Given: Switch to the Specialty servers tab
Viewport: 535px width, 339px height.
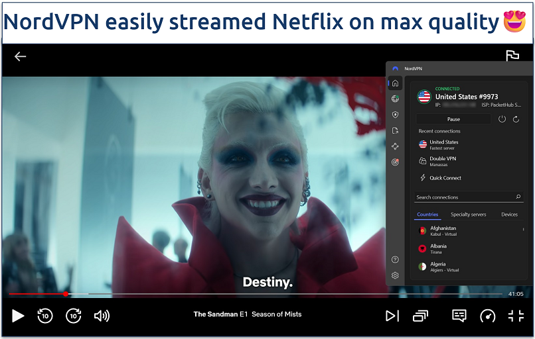Looking at the screenshot, I should pyautogui.click(x=468, y=215).
